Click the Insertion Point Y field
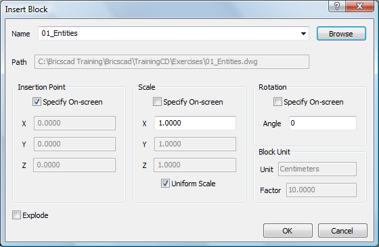379x247 pixels. pos(74,144)
